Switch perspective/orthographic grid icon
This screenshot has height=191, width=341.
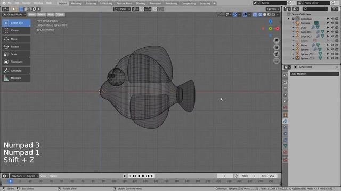click(277, 60)
